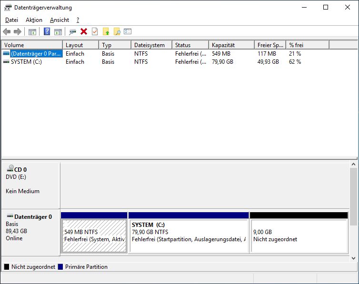Close the Datenträgerverwaltung window
This screenshot has height=284, width=359.
pos(347,7)
